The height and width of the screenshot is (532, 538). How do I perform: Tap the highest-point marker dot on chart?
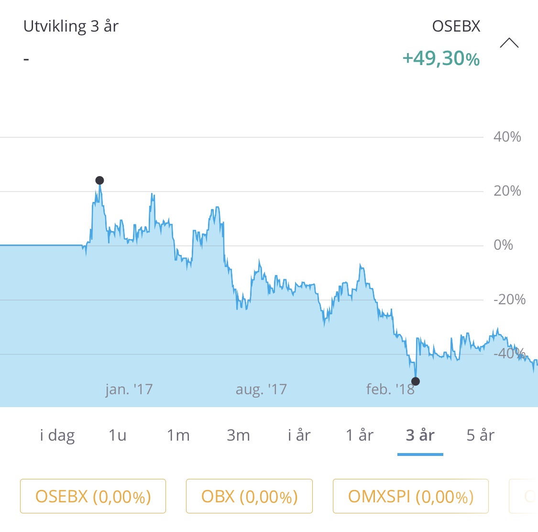99,180
